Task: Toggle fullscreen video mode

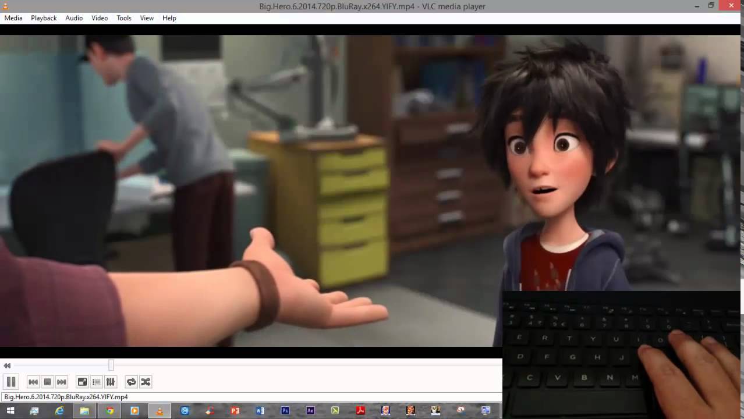Action: pyautogui.click(x=82, y=382)
